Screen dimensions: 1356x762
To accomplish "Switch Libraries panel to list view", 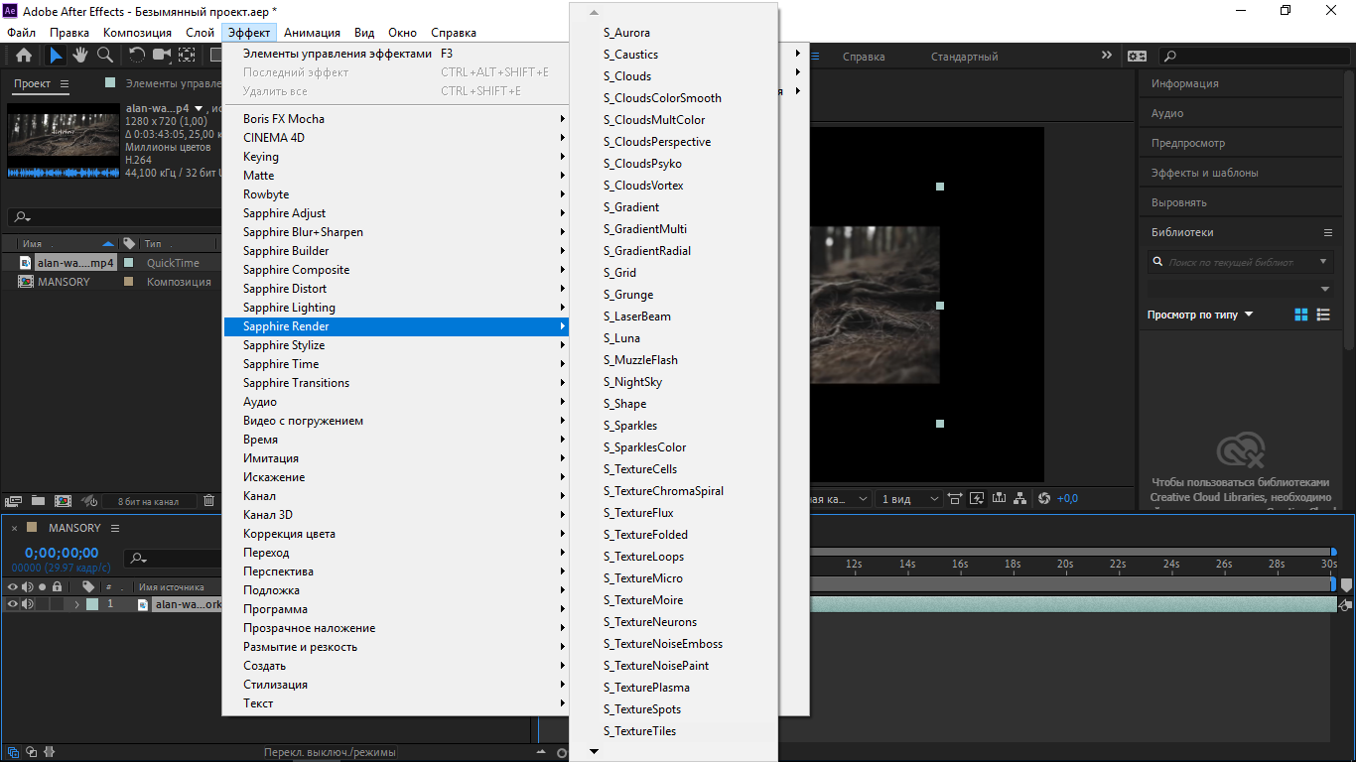I will 1323,315.
